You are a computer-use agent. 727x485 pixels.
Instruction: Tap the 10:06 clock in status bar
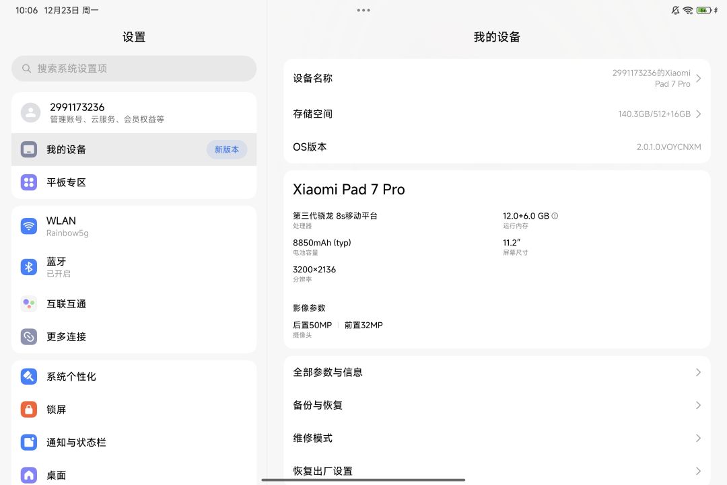(x=26, y=10)
